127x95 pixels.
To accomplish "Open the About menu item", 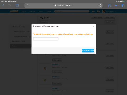I will pyautogui.click(x=49, y=11).
